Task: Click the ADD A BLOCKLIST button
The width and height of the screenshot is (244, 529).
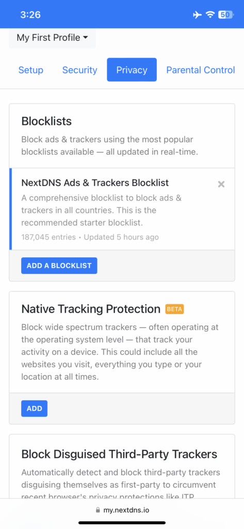Action: point(59,266)
